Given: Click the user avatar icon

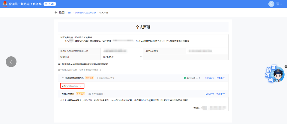Looking at the screenshot, I should (271, 4).
